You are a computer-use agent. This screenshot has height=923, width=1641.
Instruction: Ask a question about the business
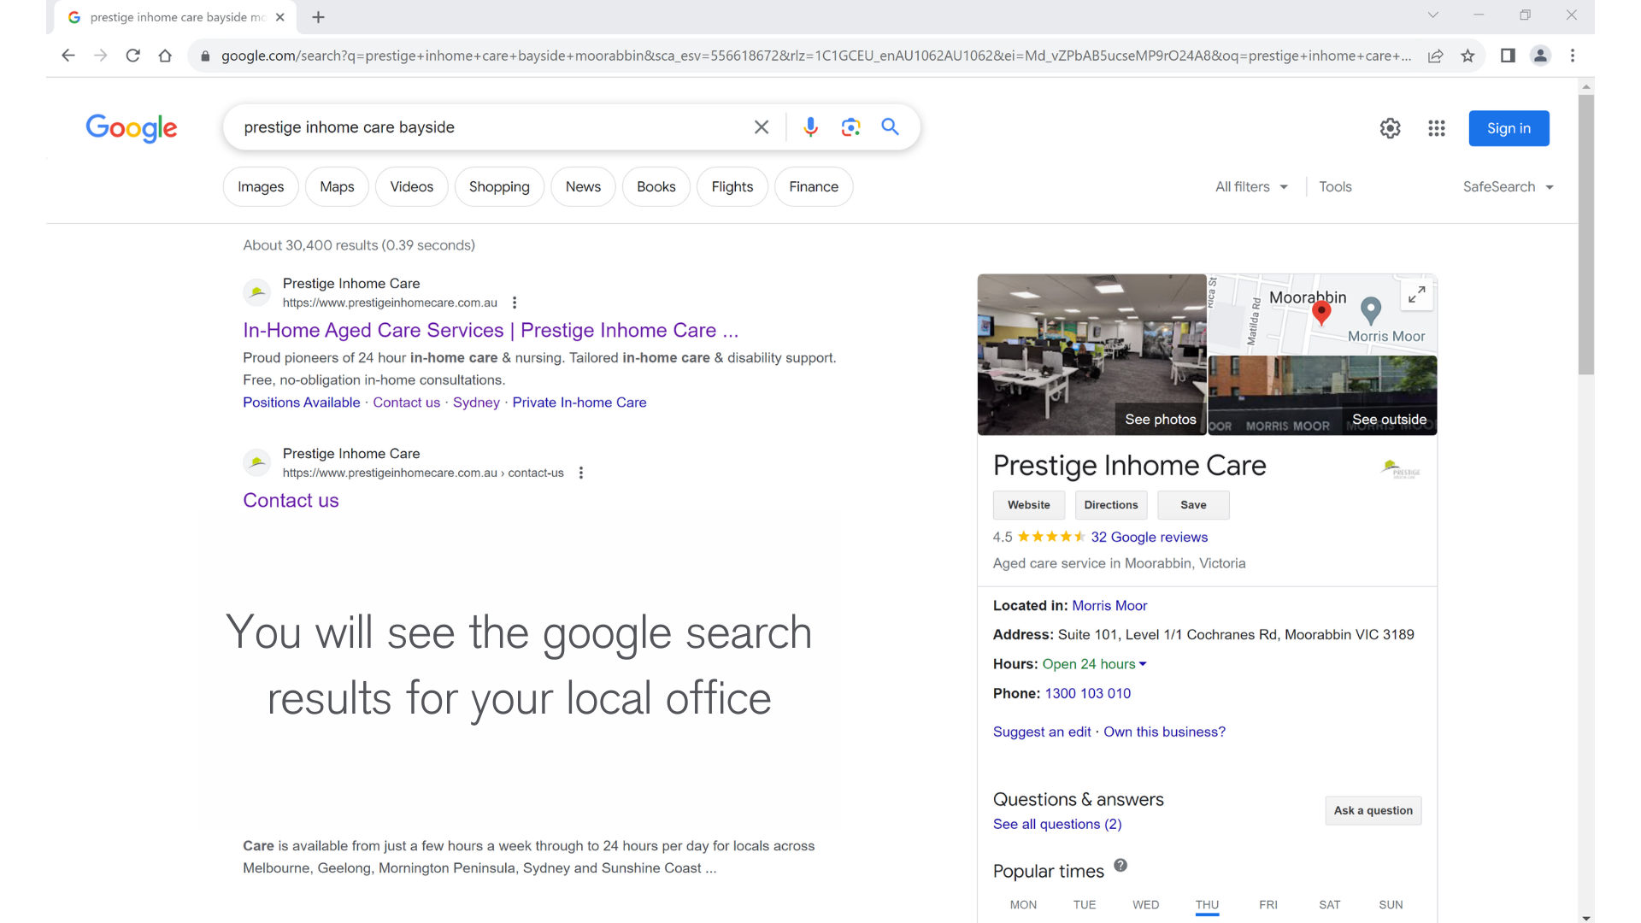point(1373,810)
